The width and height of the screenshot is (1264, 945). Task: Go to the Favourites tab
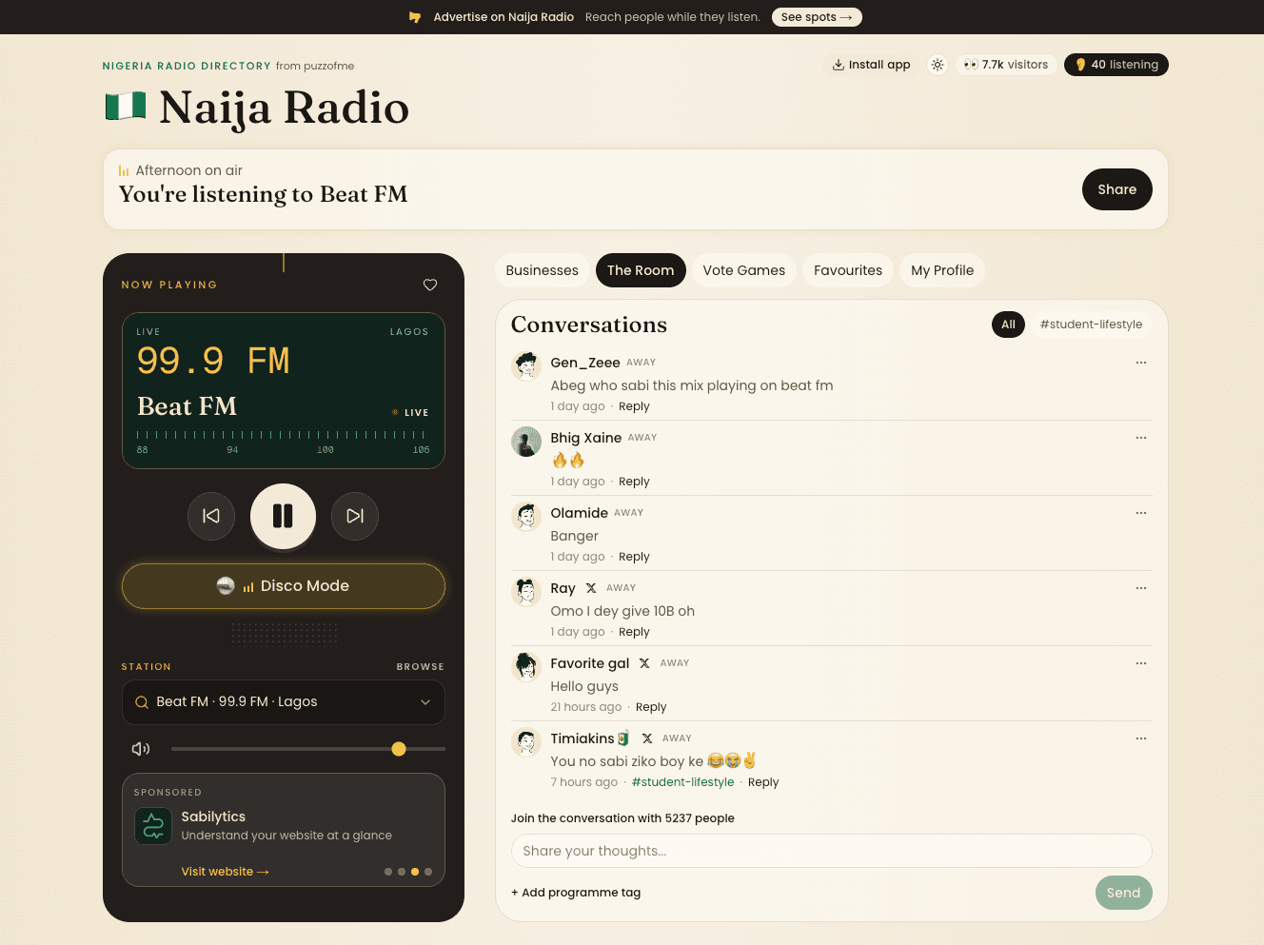coord(848,270)
